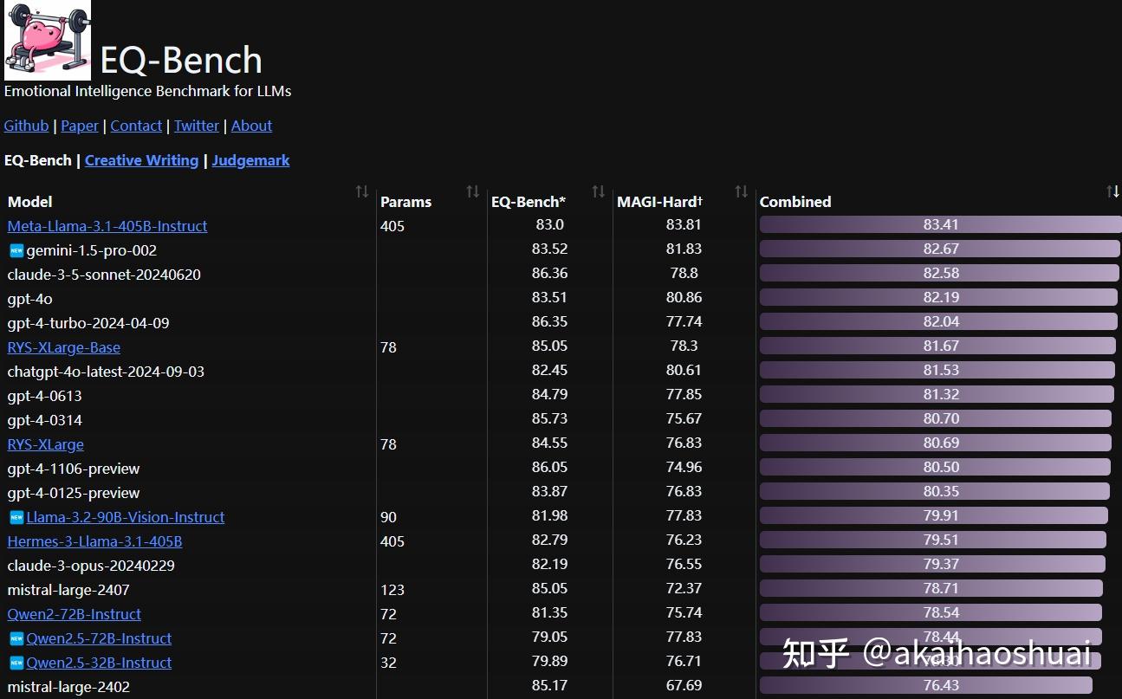
Task: Click the Emotional Intelligence Benchmark subtitle
Action: 148,91
